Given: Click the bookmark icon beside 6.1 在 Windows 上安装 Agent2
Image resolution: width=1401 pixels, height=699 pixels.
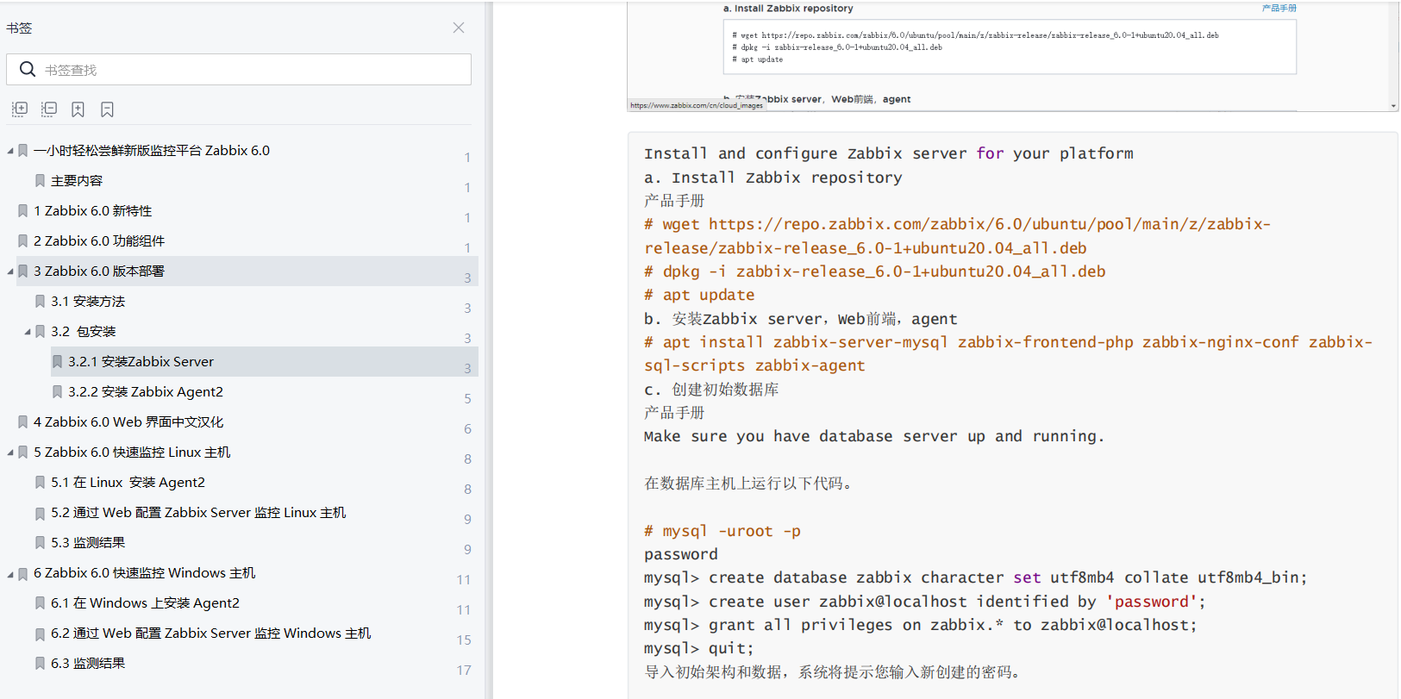Looking at the screenshot, I should coord(40,602).
